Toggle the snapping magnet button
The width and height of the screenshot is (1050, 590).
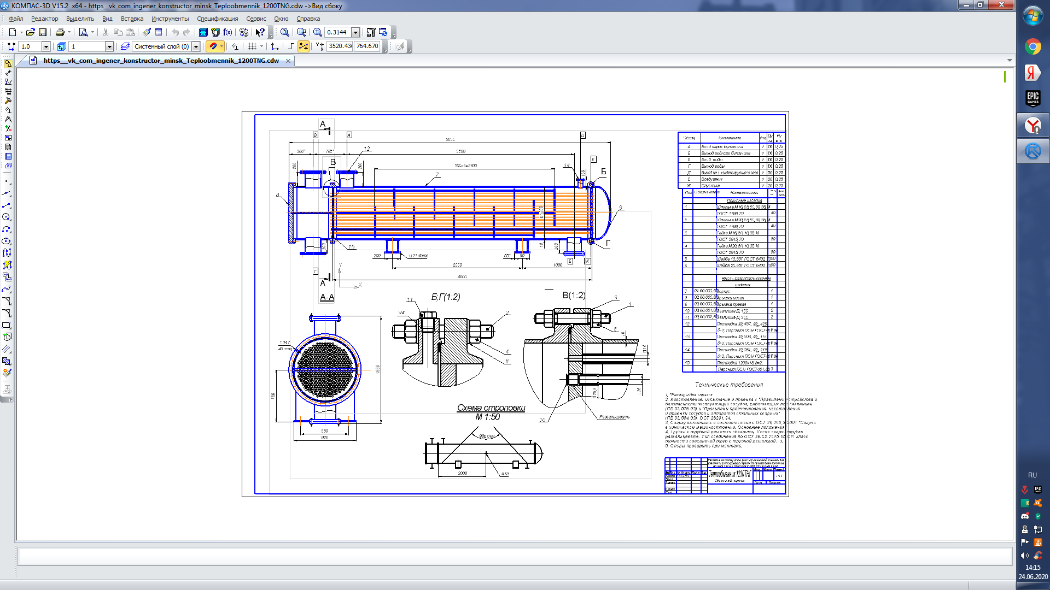point(213,46)
